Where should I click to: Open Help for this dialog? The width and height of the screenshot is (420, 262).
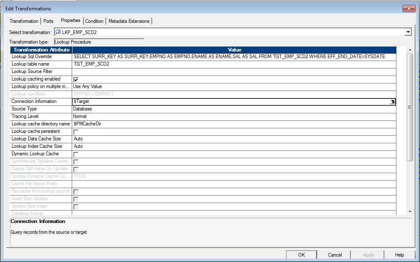(x=399, y=255)
